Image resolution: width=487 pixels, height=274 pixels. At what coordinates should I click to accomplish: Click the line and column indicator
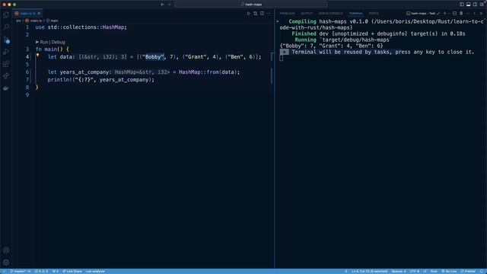pos(369,271)
